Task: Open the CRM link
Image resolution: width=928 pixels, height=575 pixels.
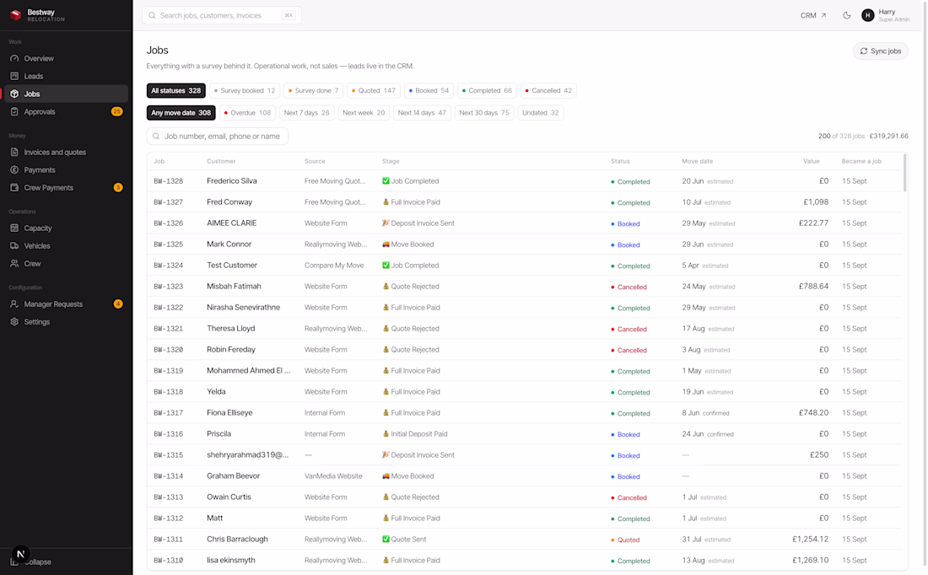Action: tap(813, 15)
